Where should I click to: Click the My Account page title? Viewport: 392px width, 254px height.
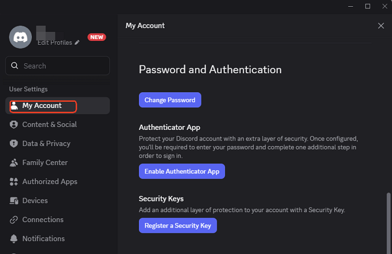[x=145, y=26]
